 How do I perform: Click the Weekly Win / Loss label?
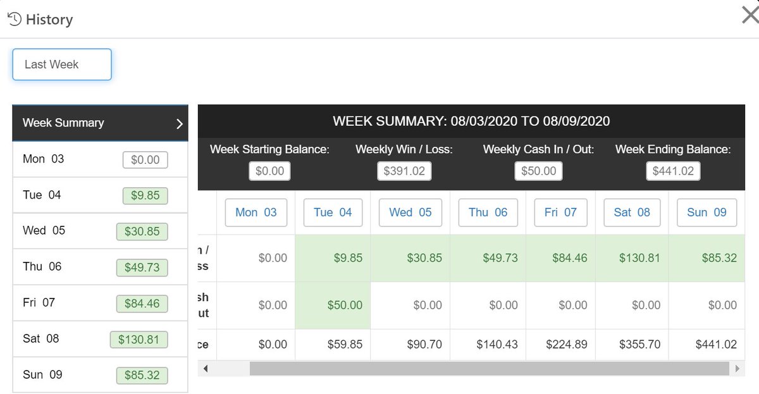404,150
